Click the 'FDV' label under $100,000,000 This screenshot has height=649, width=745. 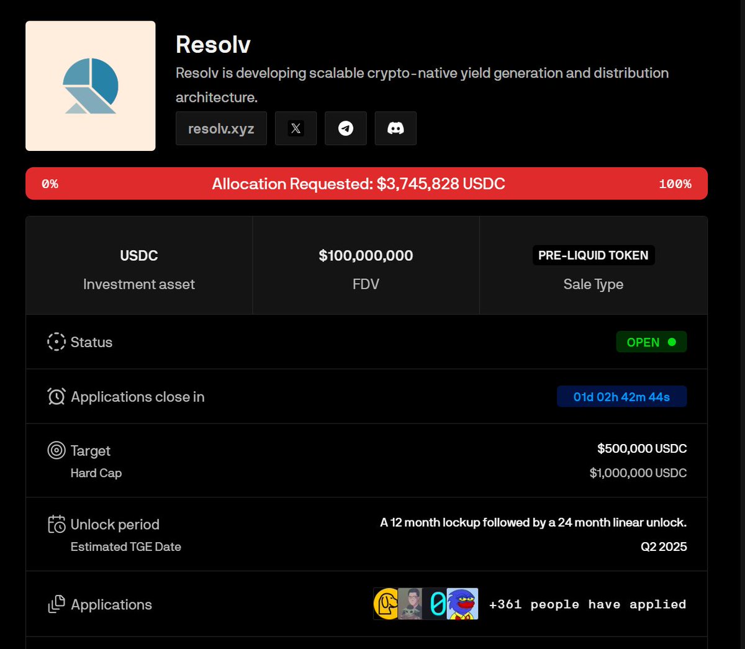366,284
